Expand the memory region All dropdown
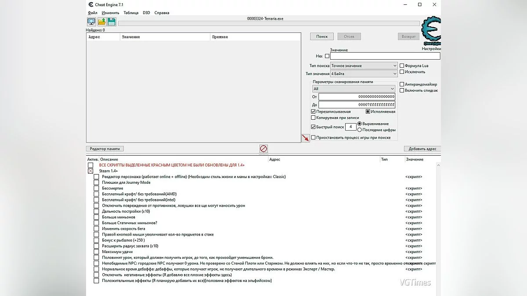This screenshot has height=296, width=527. click(353, 89)
